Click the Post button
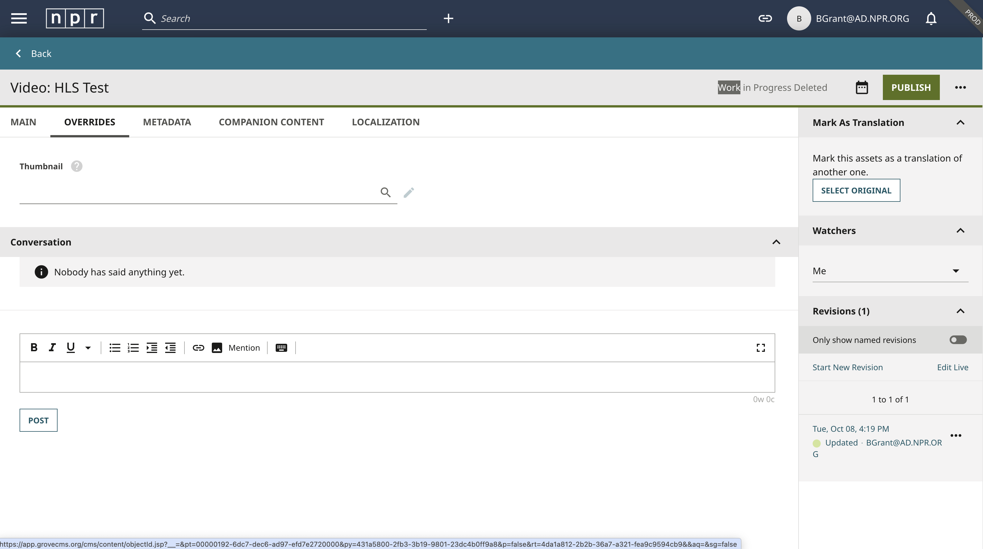This screenshot has width=983, height=549. [38, 420]
